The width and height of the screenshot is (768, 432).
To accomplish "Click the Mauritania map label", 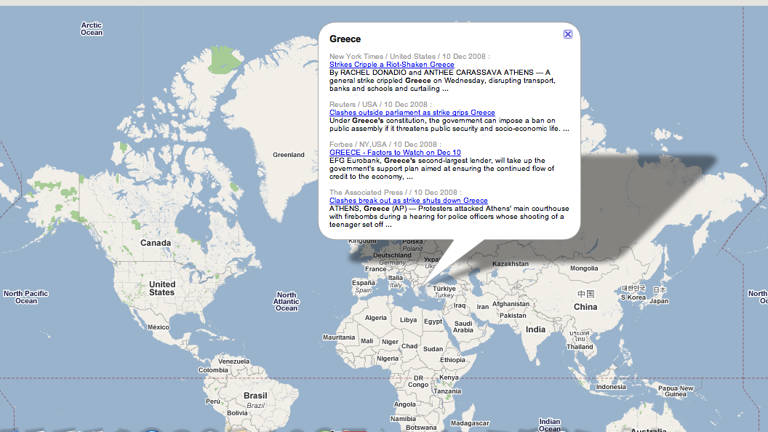I will tap(339, 337).
